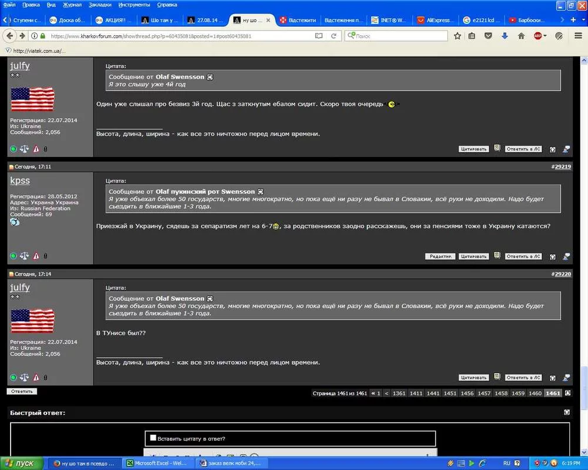Open the kpss username link
Image resolution: width=588 pixels, height=470 pixels.
(20, 180)
